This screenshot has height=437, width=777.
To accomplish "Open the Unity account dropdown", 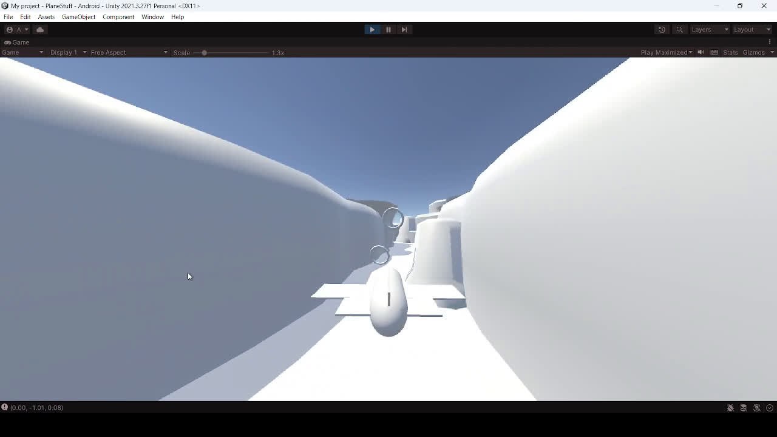I will (x=17, y=29).
